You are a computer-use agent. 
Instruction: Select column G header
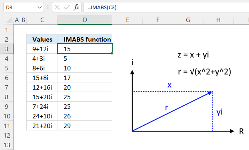tap(188, 20)
